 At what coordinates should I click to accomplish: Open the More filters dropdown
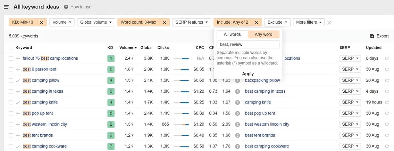(x=308, y=22)
